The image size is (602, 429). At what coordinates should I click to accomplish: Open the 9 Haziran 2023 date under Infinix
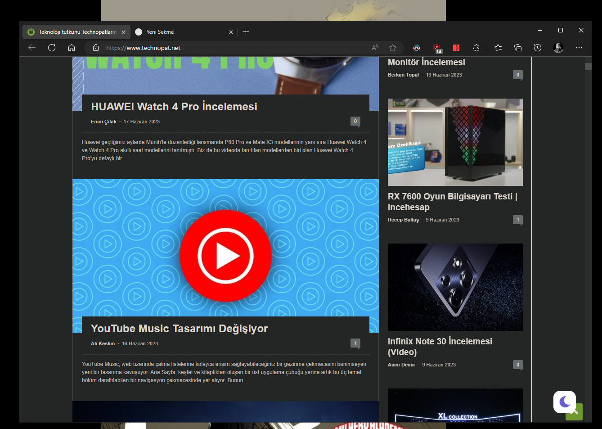click(439, 365)
